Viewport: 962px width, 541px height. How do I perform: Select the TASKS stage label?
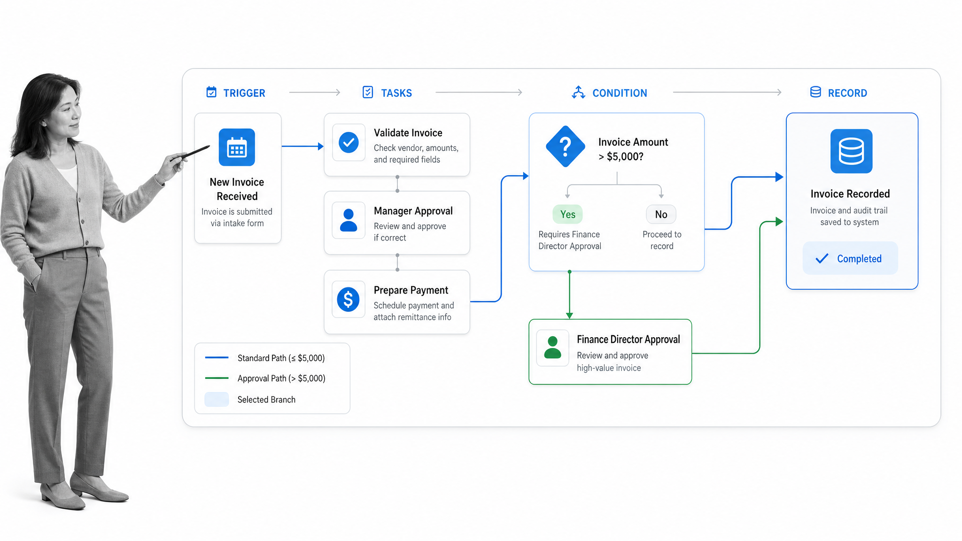tap(396, 93)
